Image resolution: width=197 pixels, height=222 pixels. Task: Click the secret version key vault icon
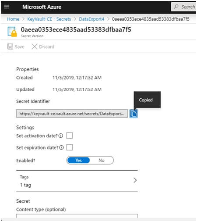click(x=12, y=32)
